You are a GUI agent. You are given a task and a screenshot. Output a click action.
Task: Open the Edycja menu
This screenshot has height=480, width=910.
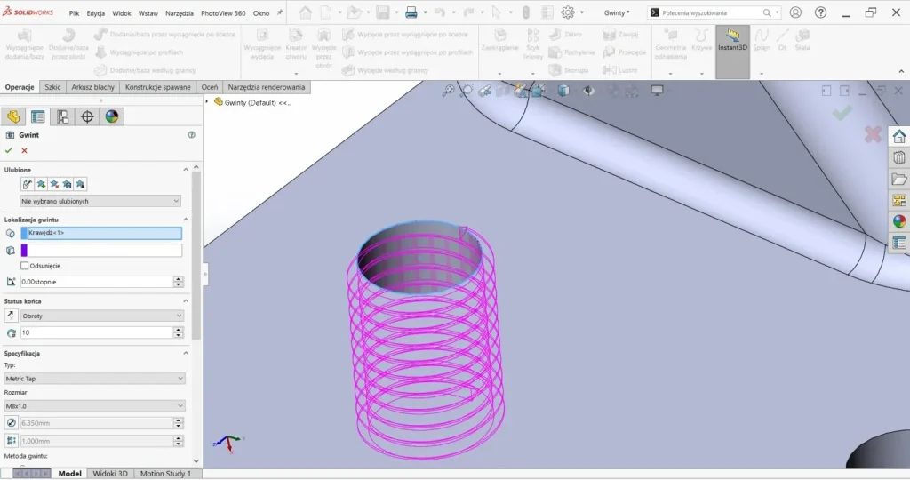coord(96,12)
